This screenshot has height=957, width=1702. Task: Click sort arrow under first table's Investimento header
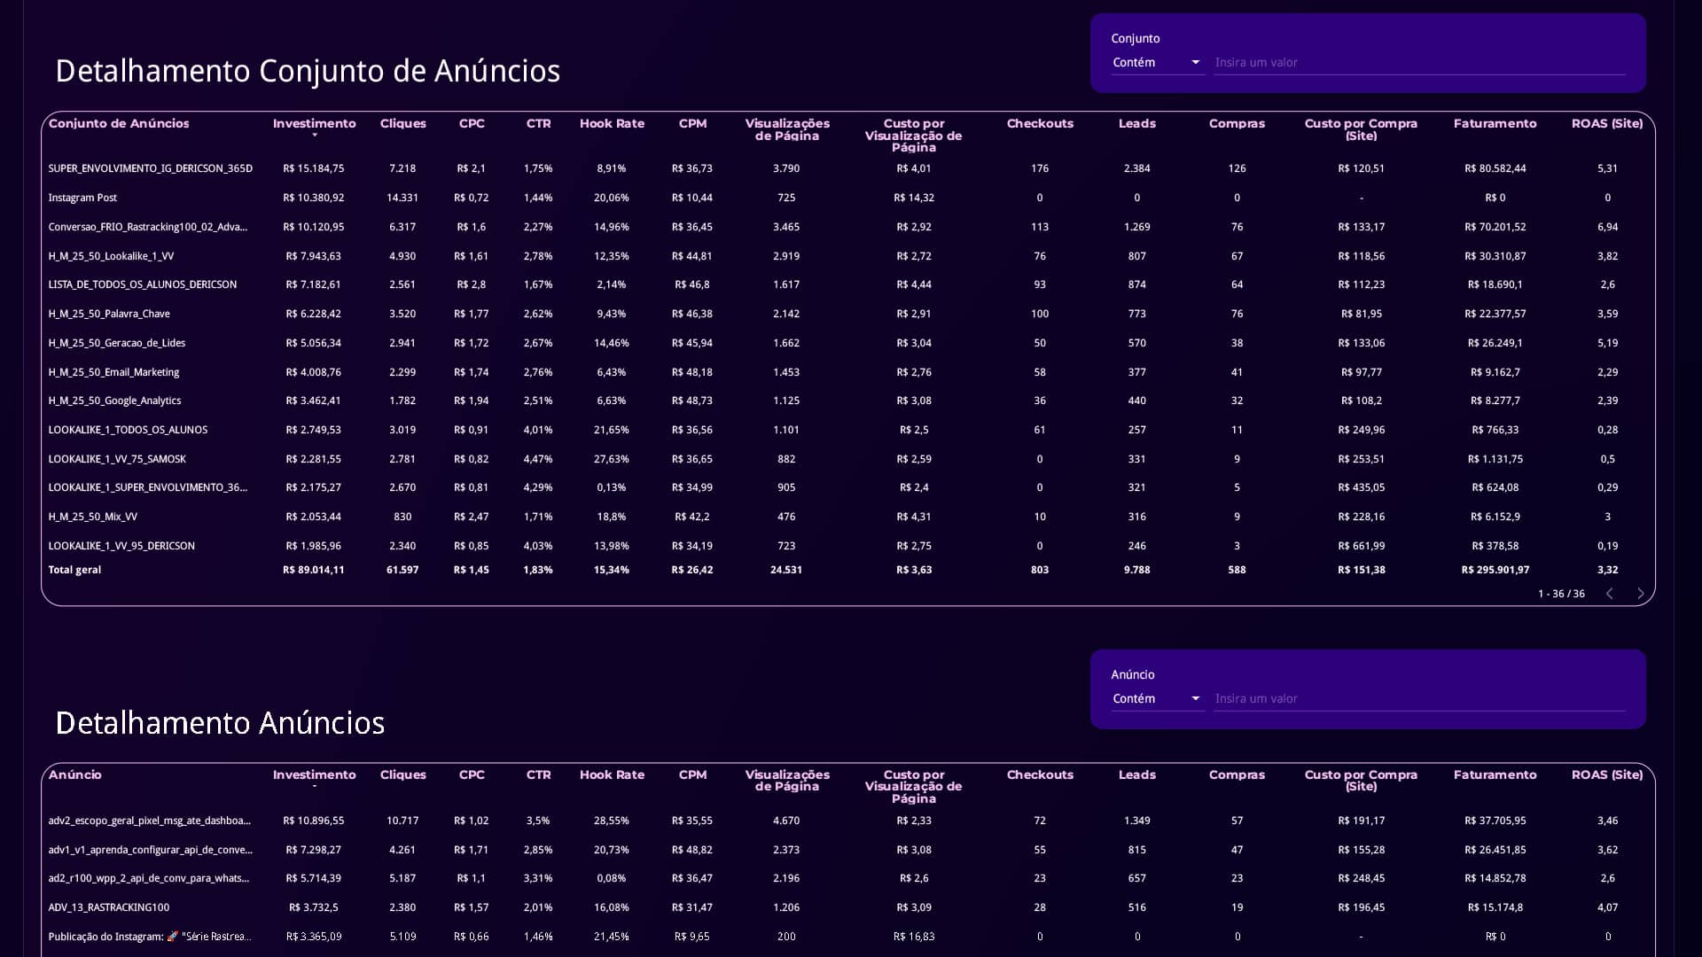(x=315, y=136)
